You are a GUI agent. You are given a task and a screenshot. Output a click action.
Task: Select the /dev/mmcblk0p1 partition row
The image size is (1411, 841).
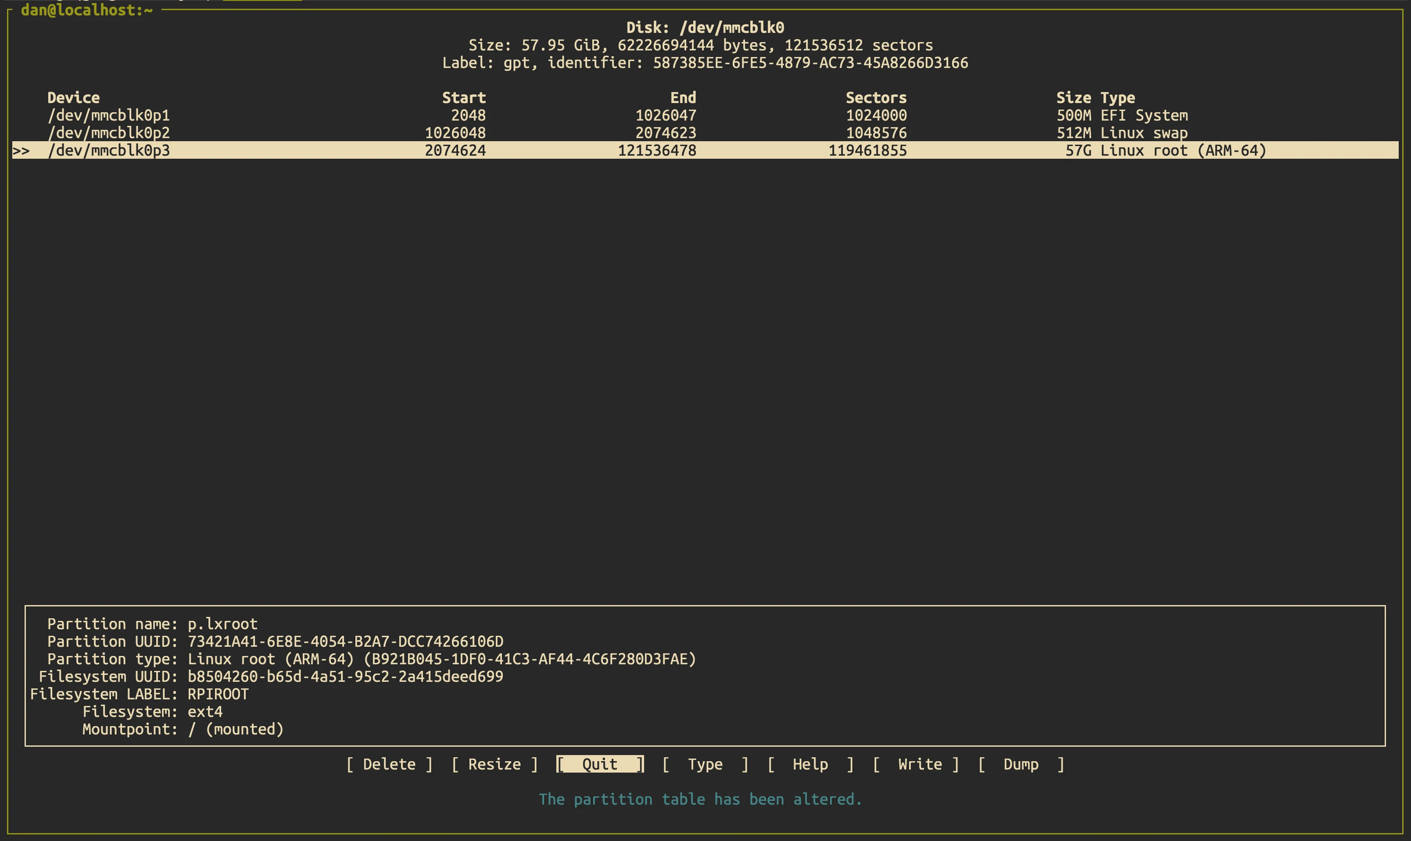click(x=109, y=115)
